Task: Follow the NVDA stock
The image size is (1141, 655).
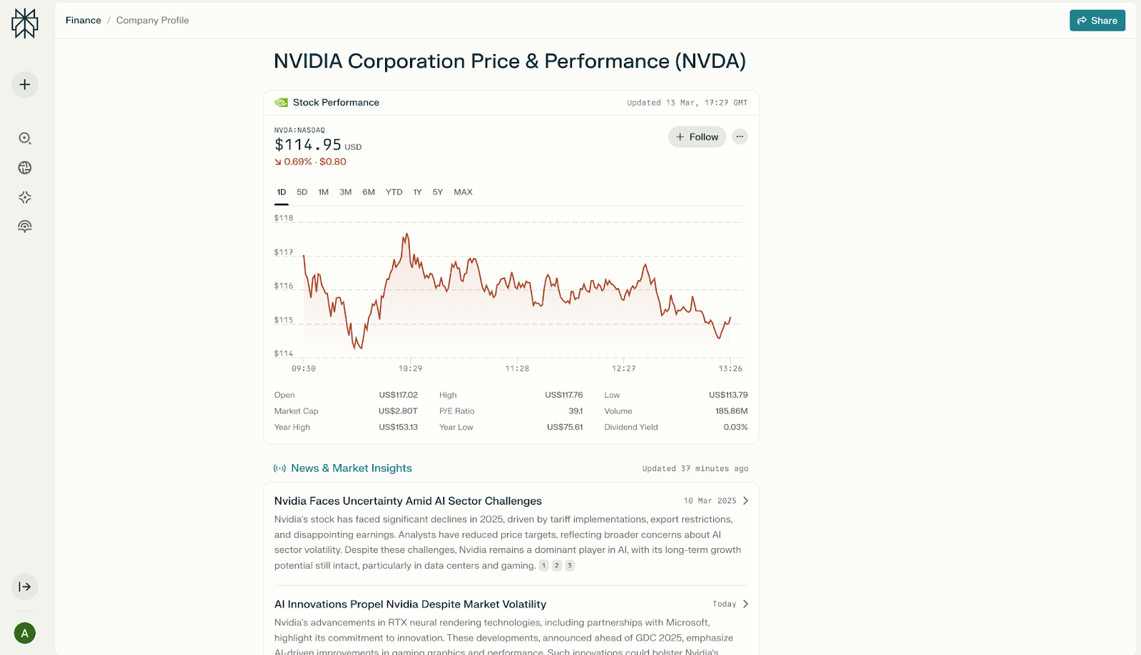Action: pos(697,137)
